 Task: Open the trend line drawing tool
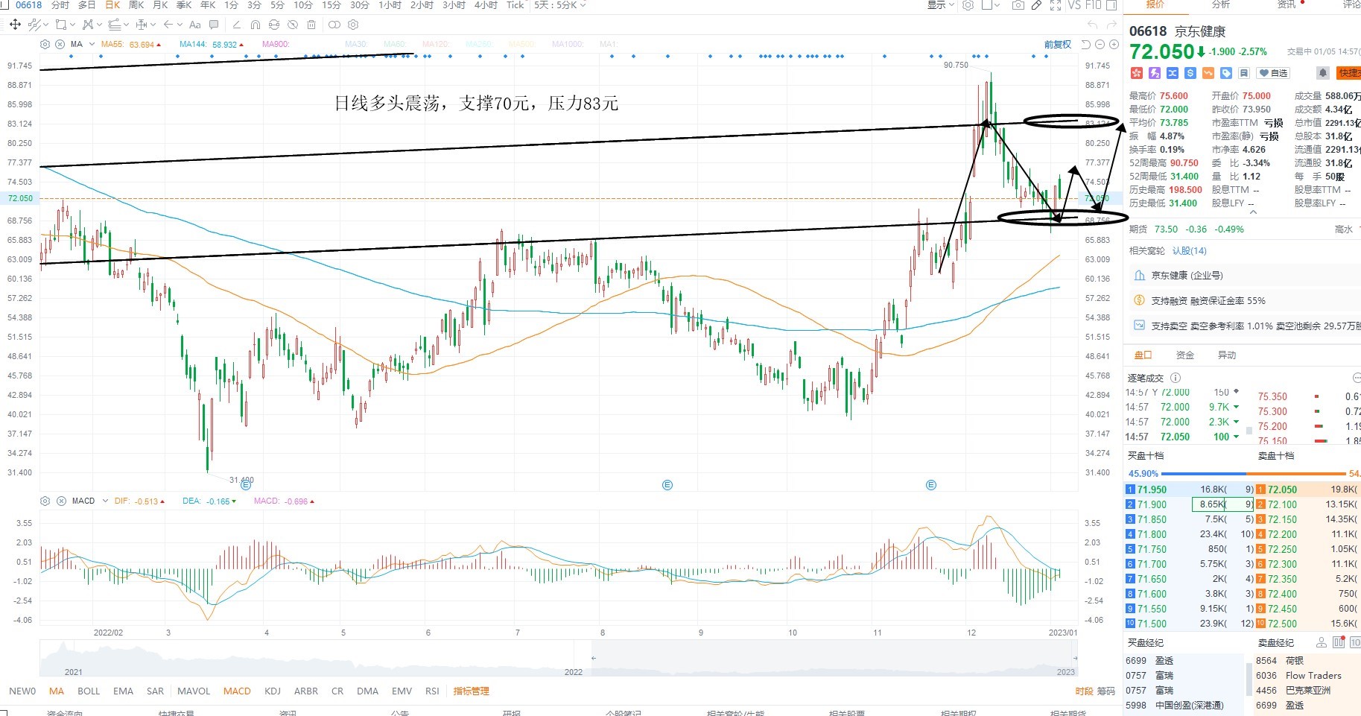click(34, 25)
